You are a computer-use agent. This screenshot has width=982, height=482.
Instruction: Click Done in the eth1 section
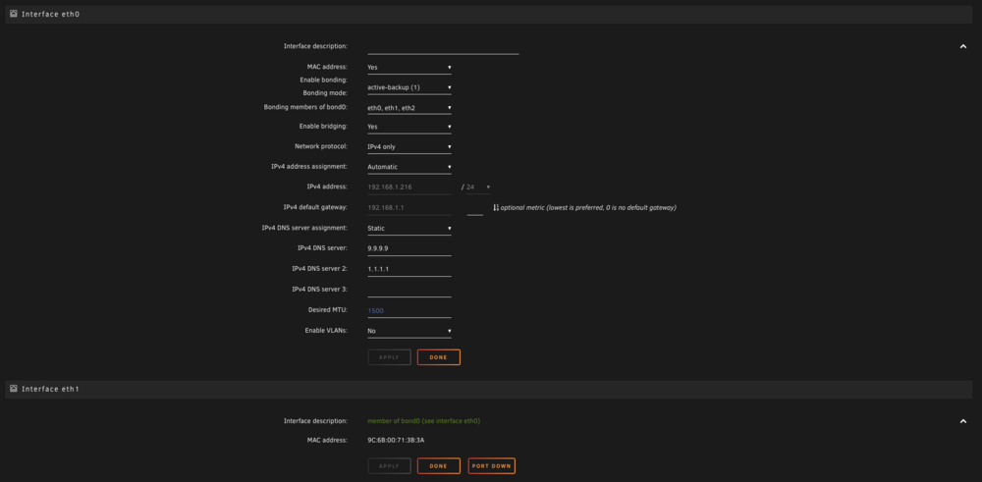tap(438, 466)
